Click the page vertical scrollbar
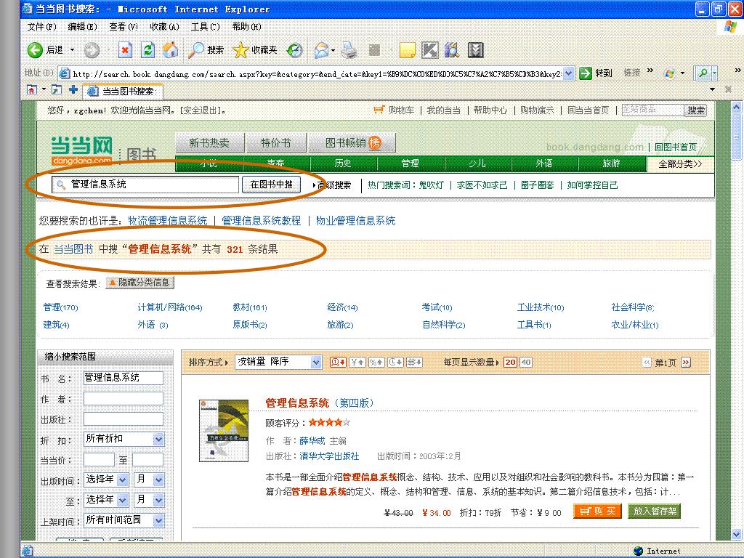 tap(737, 320)
